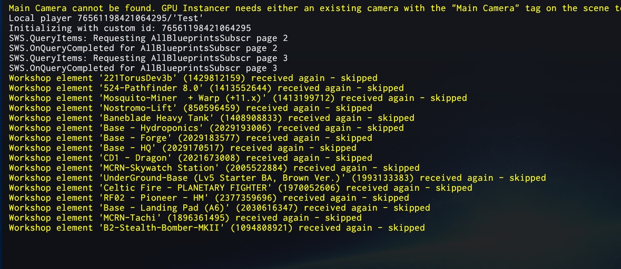621x269 pixels.
Task: Click the 'Base - HQ' workshop line
Action: coord(182,148)
